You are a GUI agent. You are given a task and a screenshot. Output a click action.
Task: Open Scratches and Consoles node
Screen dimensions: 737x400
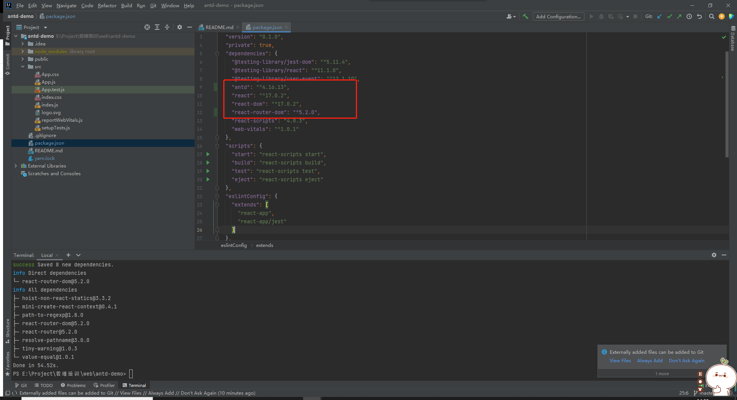click(54, 173)
